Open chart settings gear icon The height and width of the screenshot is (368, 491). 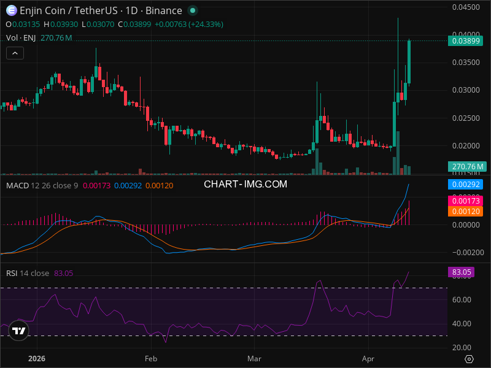[469, 359]
